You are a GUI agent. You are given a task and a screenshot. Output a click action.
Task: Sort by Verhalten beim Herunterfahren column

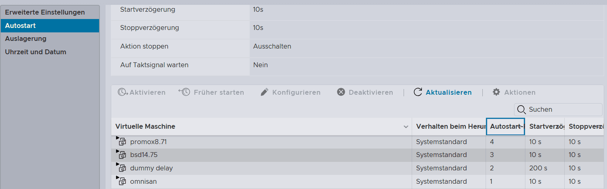click(449, 127)
